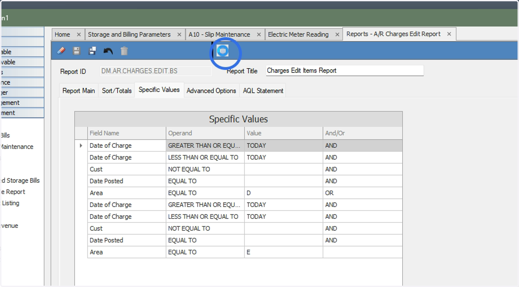This screenshot has width=519, height=287.
Task: Open the Report Main sub-tab
Action: pyautogui.click(x=79, y=91)
